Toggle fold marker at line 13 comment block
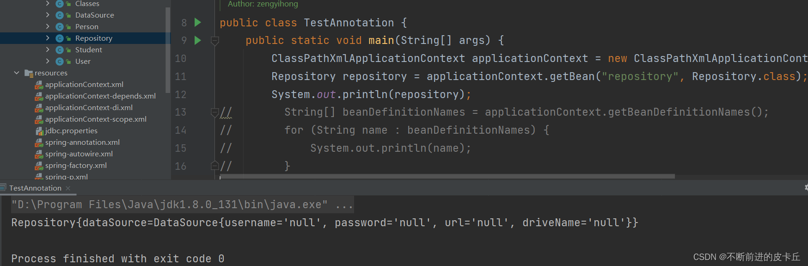This screenshot has width=808, height=266. click(214, 112)
